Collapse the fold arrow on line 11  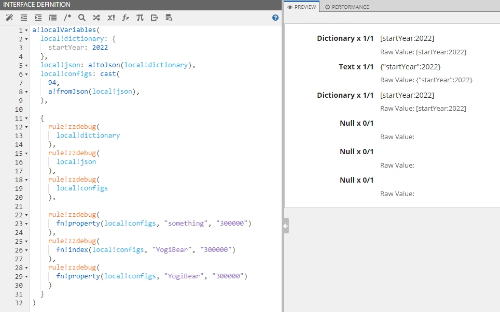tap(26, 118)
